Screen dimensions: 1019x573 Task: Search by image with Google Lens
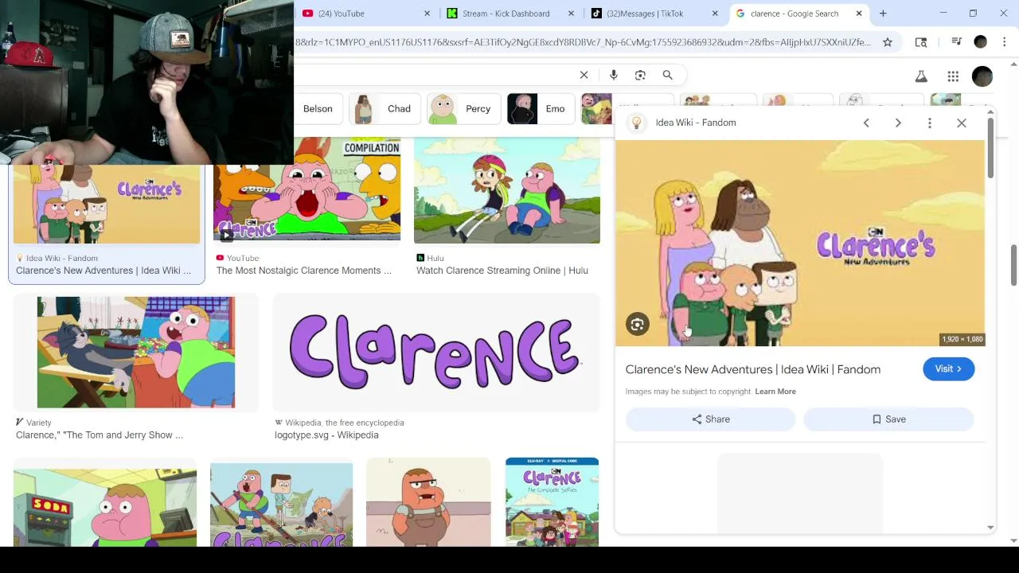coord(640,75)
